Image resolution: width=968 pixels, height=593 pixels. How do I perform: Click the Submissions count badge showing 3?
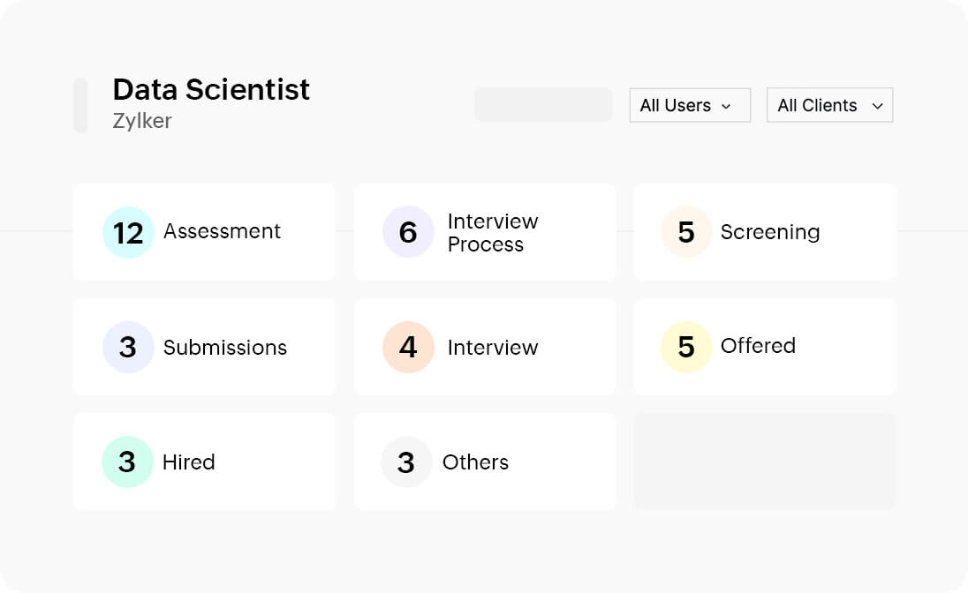(x=128, y=347)
